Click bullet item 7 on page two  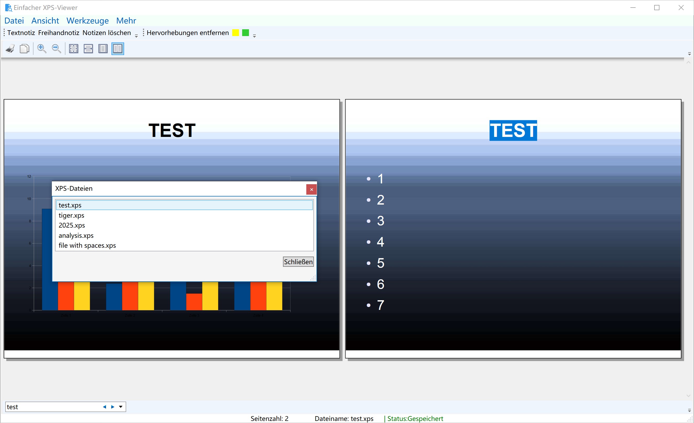pos(381,305)
